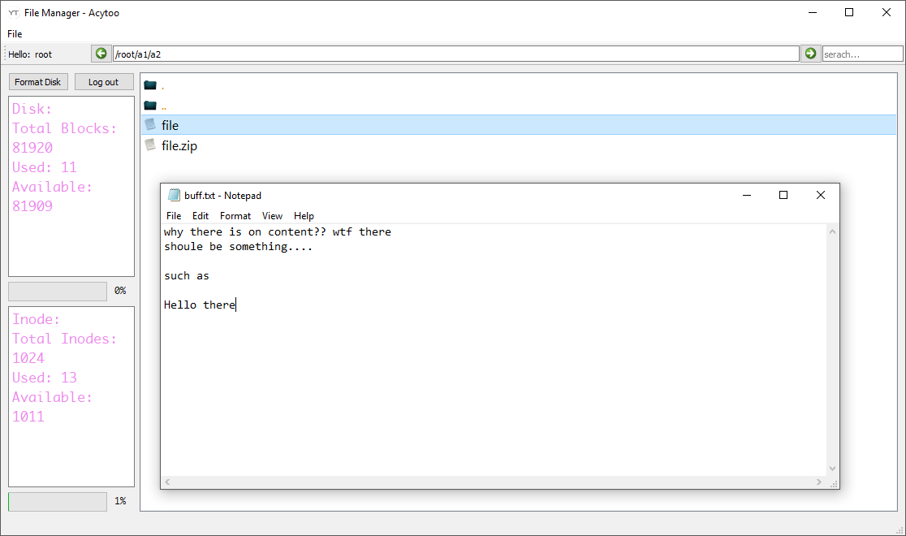Click the search box field
The height and width of the screenshot is (536, 906).
tap(862, 53)
